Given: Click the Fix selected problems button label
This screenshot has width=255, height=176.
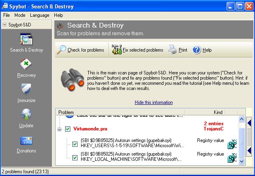Looking at the screenshot, I should (x=143, y=50).
